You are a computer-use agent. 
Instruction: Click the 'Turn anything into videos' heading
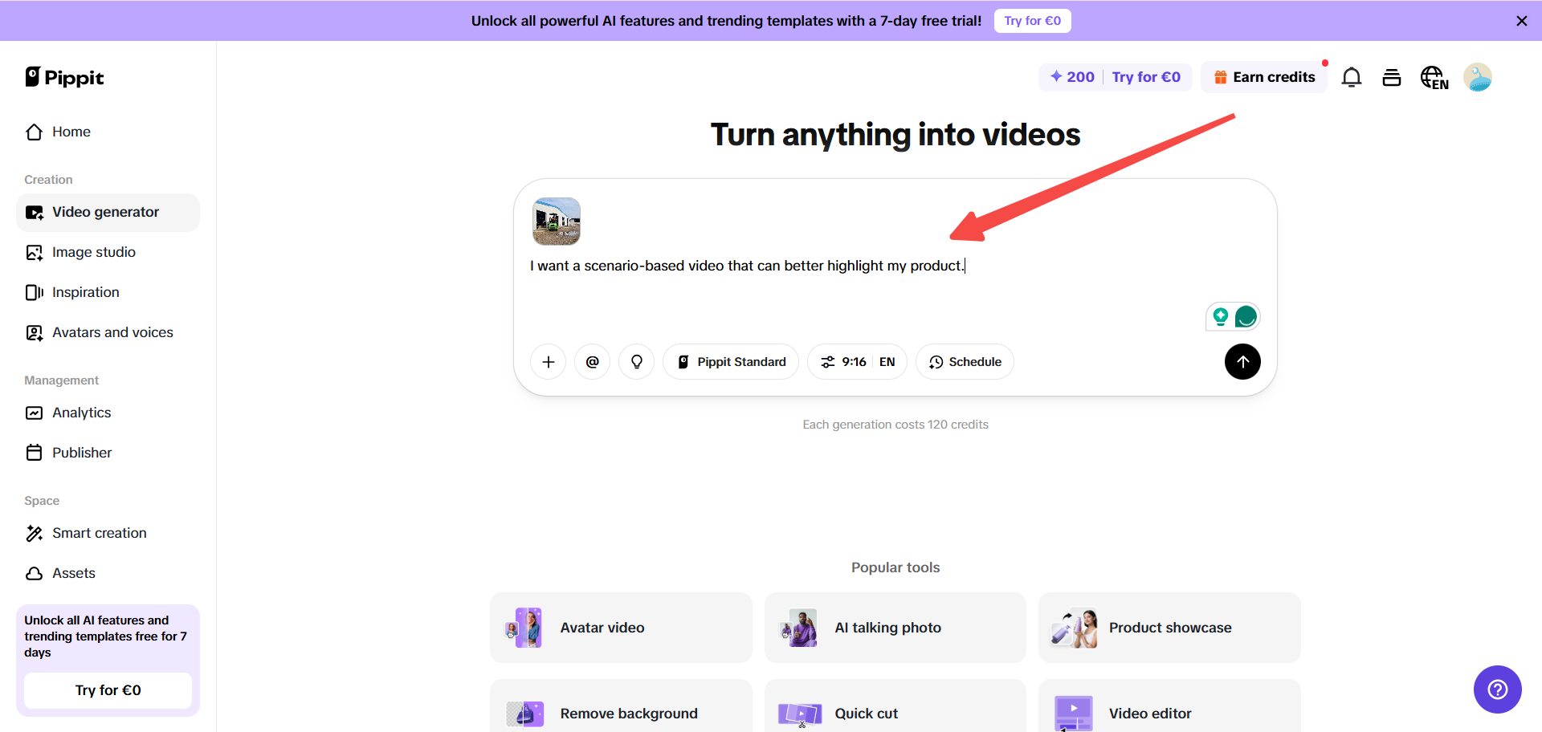coord(895,135)
